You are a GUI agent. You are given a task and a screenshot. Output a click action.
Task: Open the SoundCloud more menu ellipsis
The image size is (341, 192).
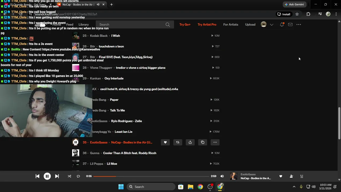click(299, 25)
